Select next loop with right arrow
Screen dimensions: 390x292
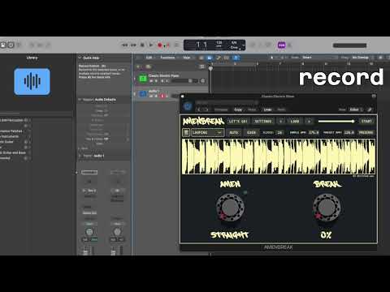pos(309,122)
